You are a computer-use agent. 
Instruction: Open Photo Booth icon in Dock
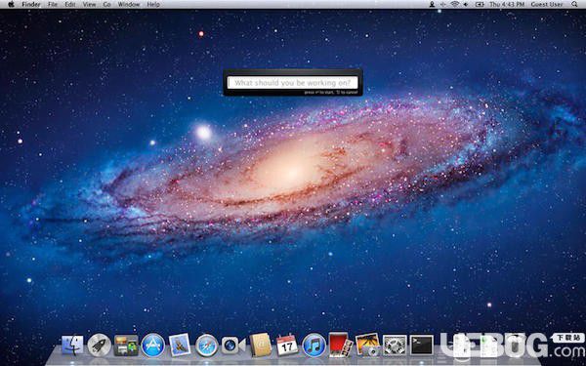pos(341,345)
